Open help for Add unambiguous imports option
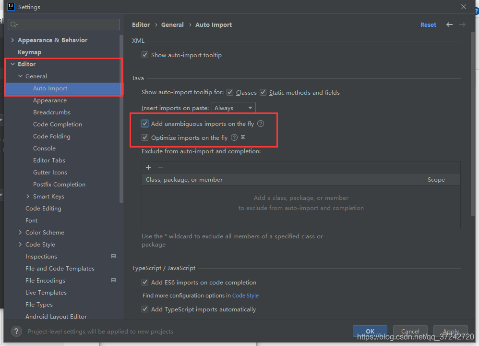479x346 pixels. 261,124
